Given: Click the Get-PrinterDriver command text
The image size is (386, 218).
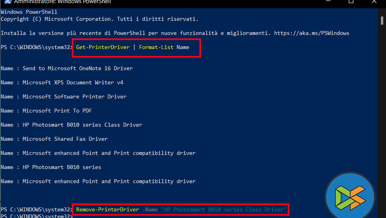Looking at the screenshot, I should click(102, 47).
